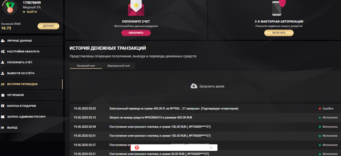Click the Депозит button

click(48, 26)
